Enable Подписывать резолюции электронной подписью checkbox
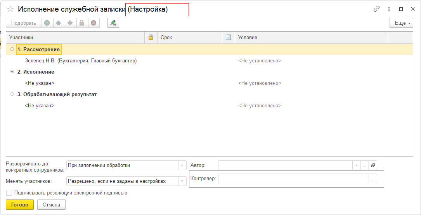 (9, 193)
